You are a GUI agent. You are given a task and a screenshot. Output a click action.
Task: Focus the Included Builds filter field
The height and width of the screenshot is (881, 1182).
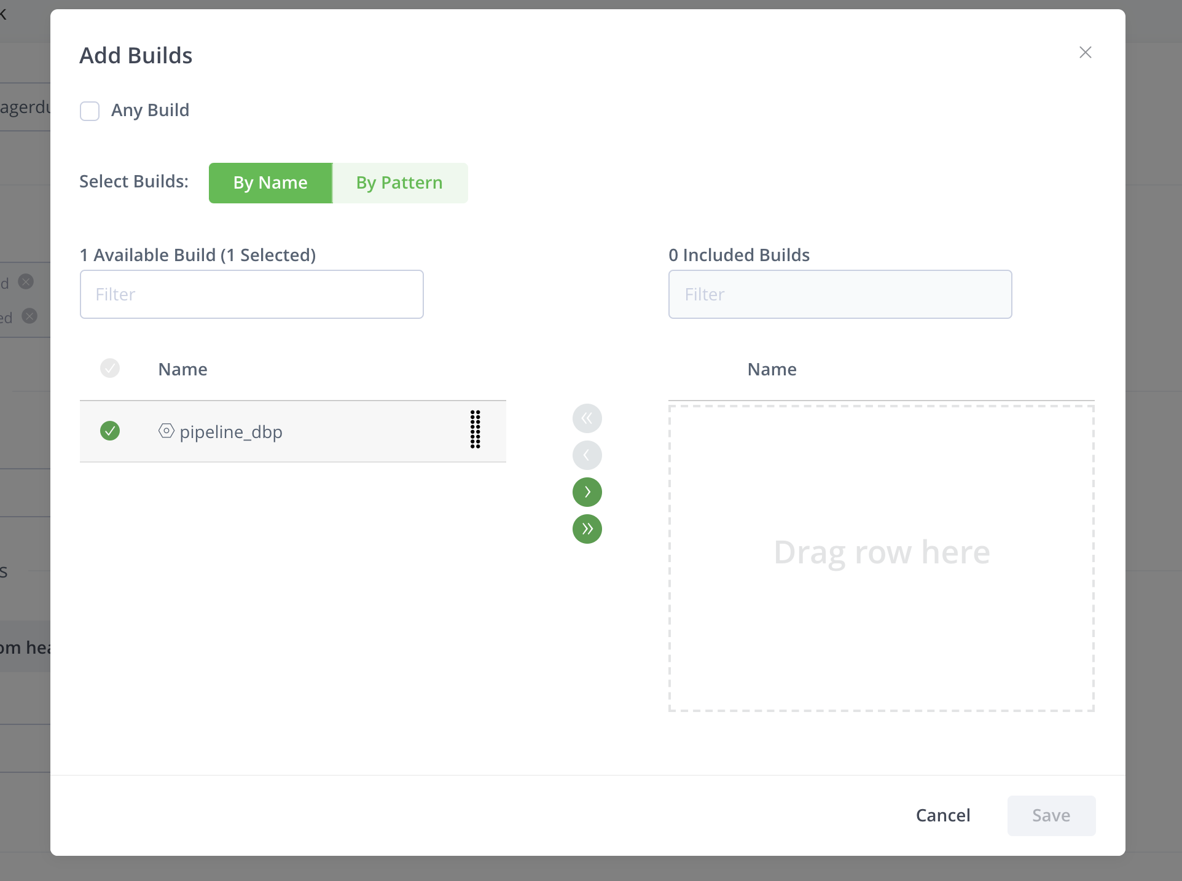coord(840,294)
